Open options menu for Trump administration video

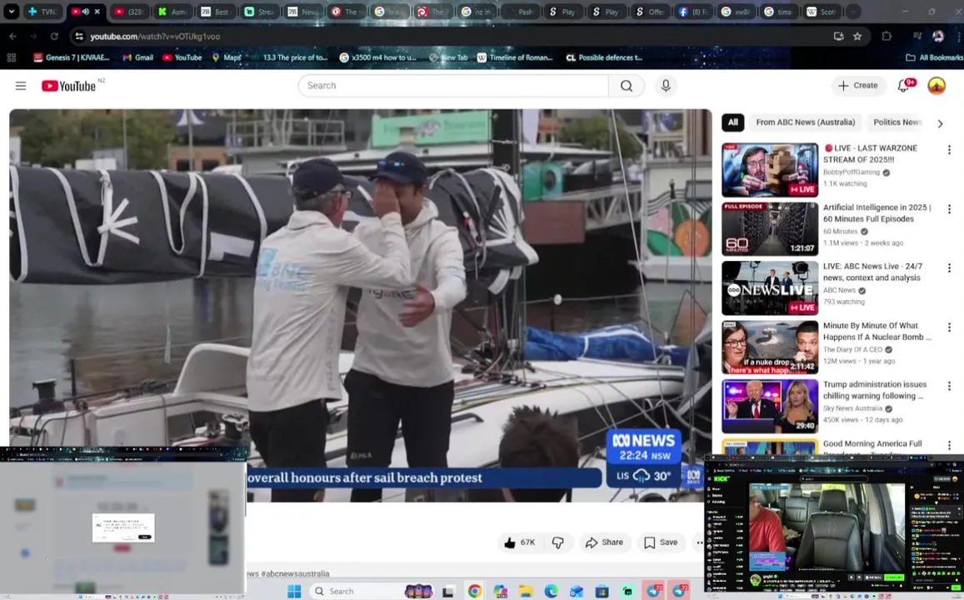click(949, 386)
